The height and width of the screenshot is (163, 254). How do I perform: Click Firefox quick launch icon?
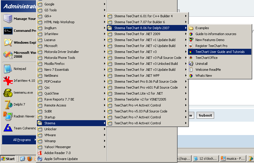pyautogui.click(x=29, y=159)
